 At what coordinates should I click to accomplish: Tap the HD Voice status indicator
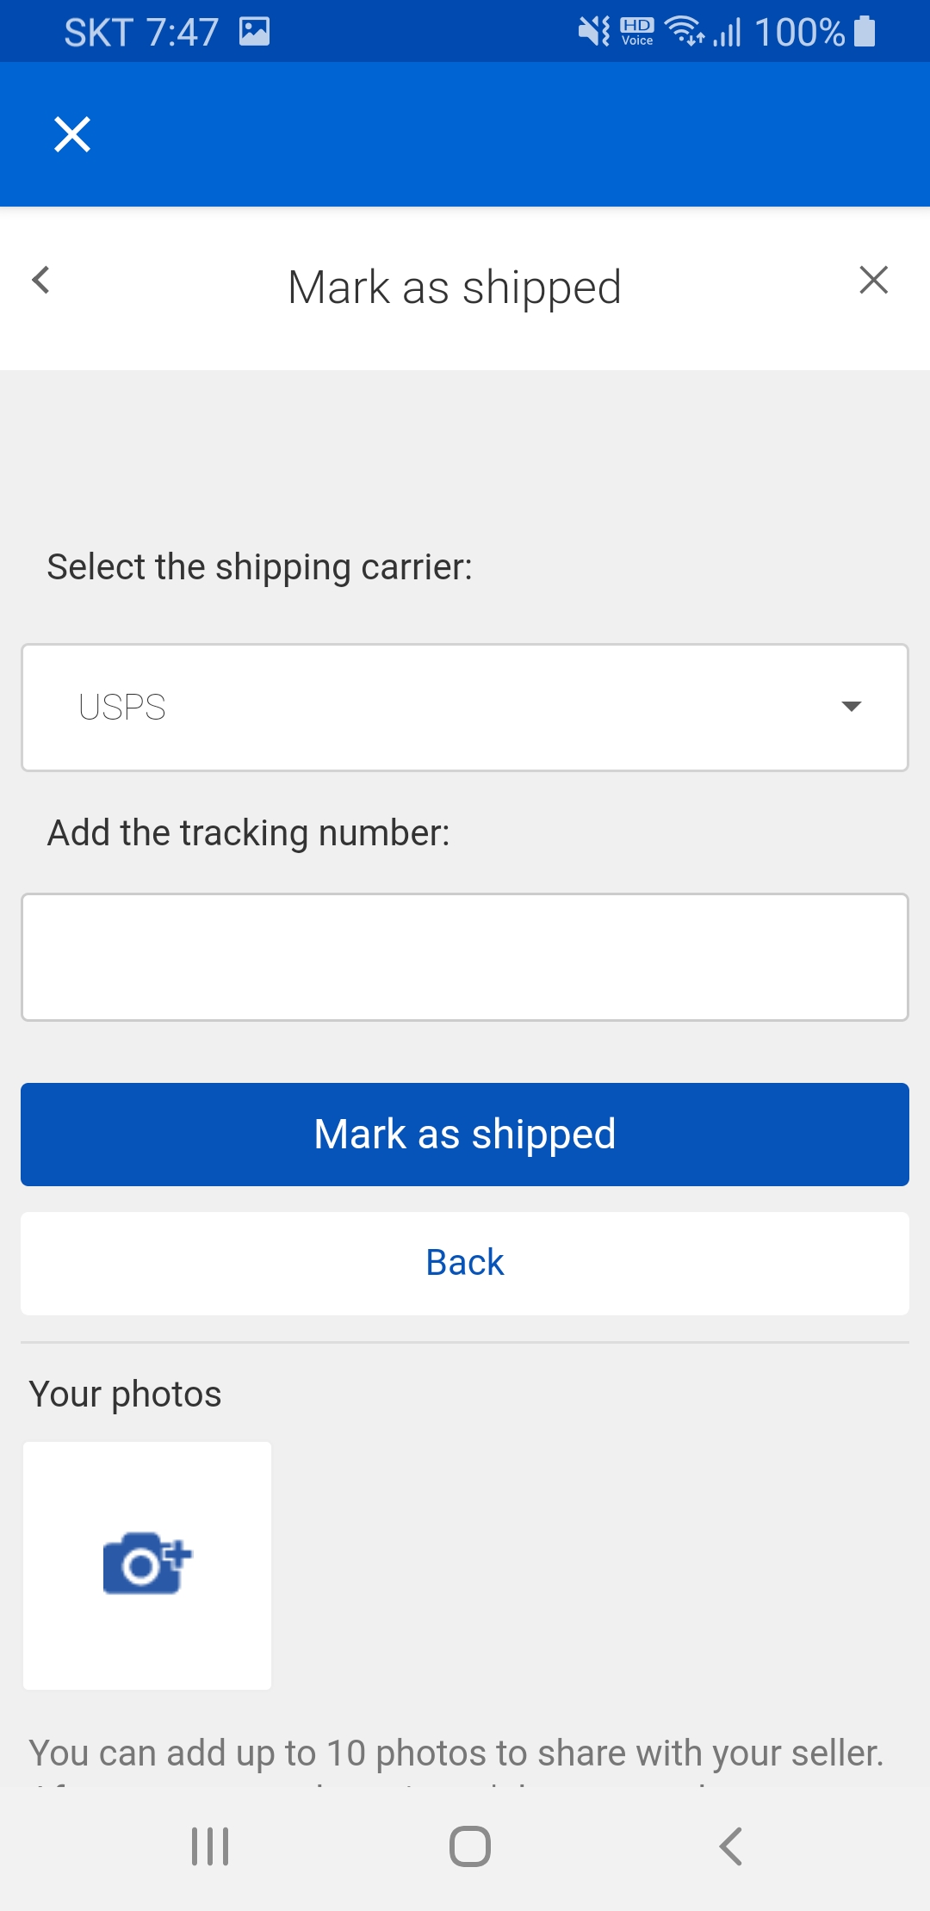coord(637,32)
